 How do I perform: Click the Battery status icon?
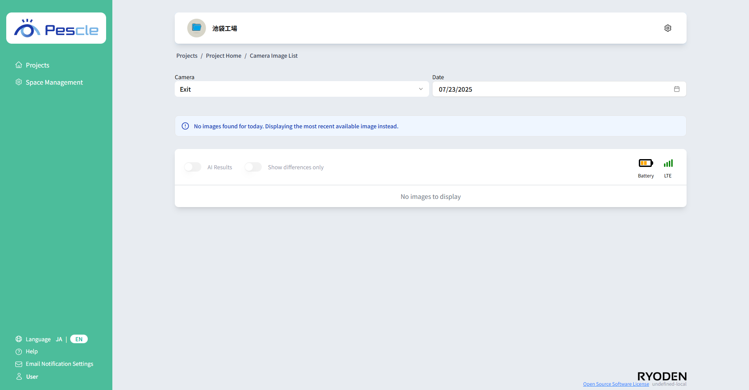tap(646, 163)
